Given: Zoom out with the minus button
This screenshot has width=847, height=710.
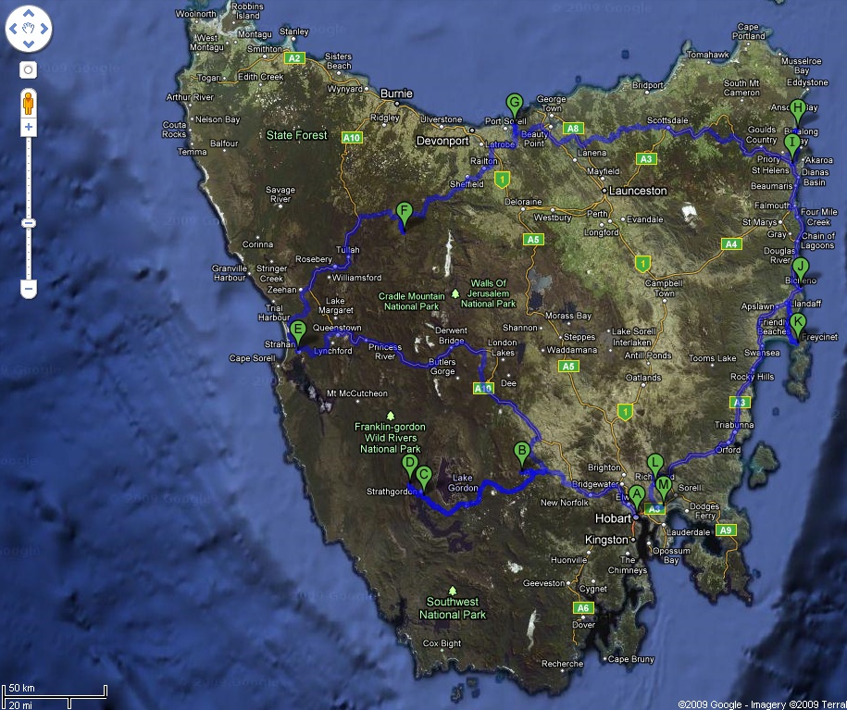Looking at the screenshot, I should click(x=29, y=290).
